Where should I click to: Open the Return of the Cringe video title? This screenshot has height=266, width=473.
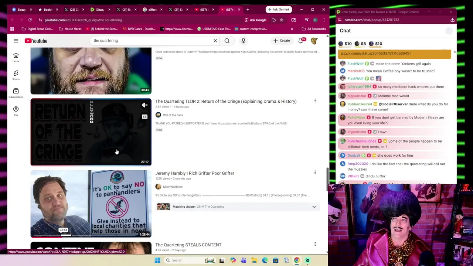click(226, 101)
